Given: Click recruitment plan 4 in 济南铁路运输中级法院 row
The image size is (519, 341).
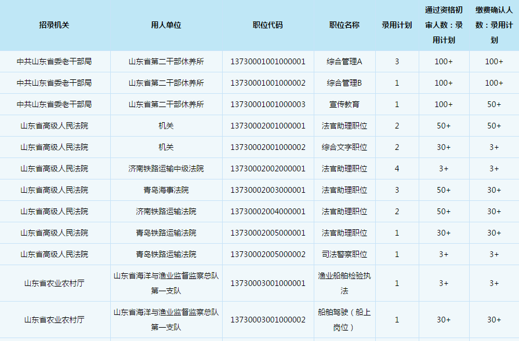Looking at the screenshot, I should click(x=397, y=169).
